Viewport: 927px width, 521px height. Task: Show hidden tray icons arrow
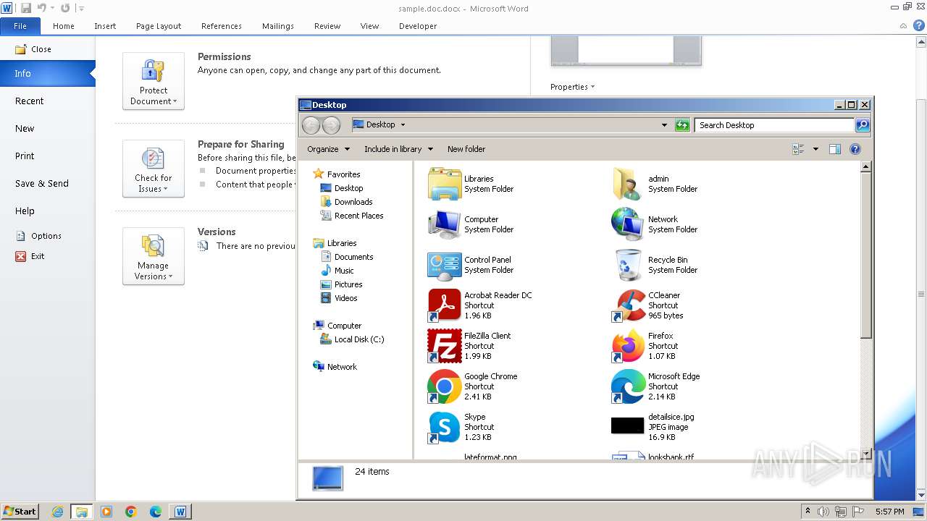click(808, 512)
